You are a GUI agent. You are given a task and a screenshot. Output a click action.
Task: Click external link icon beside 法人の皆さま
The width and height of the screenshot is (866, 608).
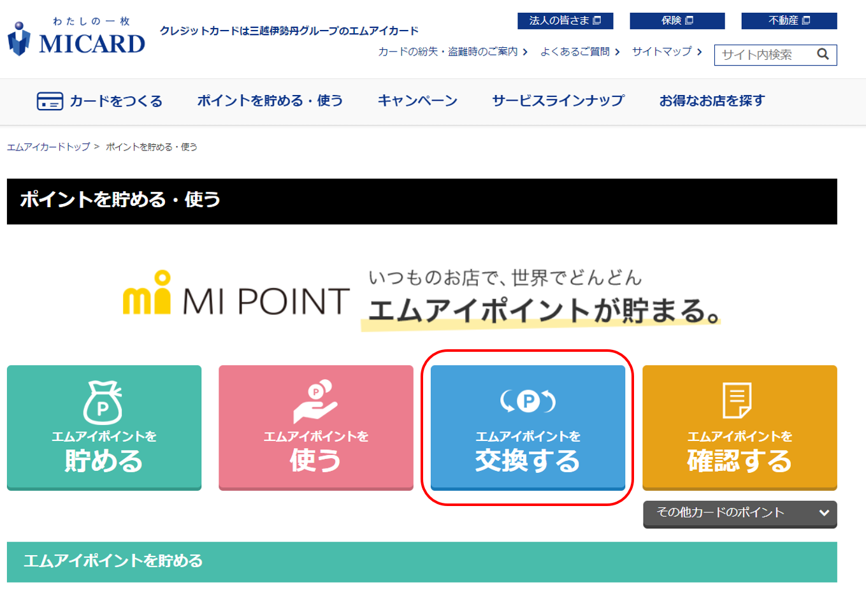click(597, 20)
